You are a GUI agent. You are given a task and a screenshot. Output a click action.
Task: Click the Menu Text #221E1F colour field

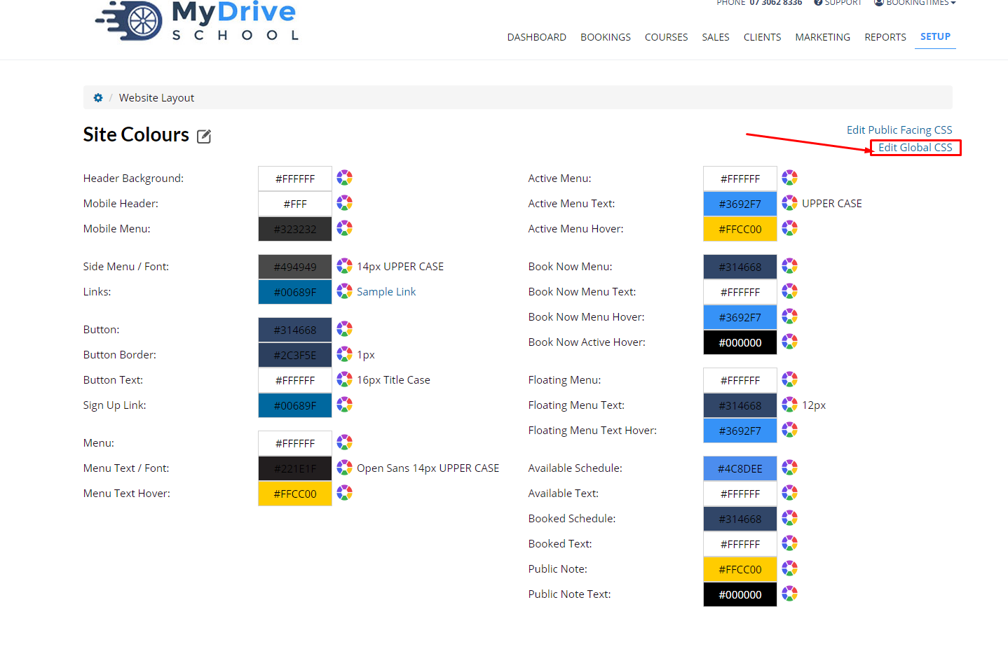pyautogui.click(x=295, y=468)
